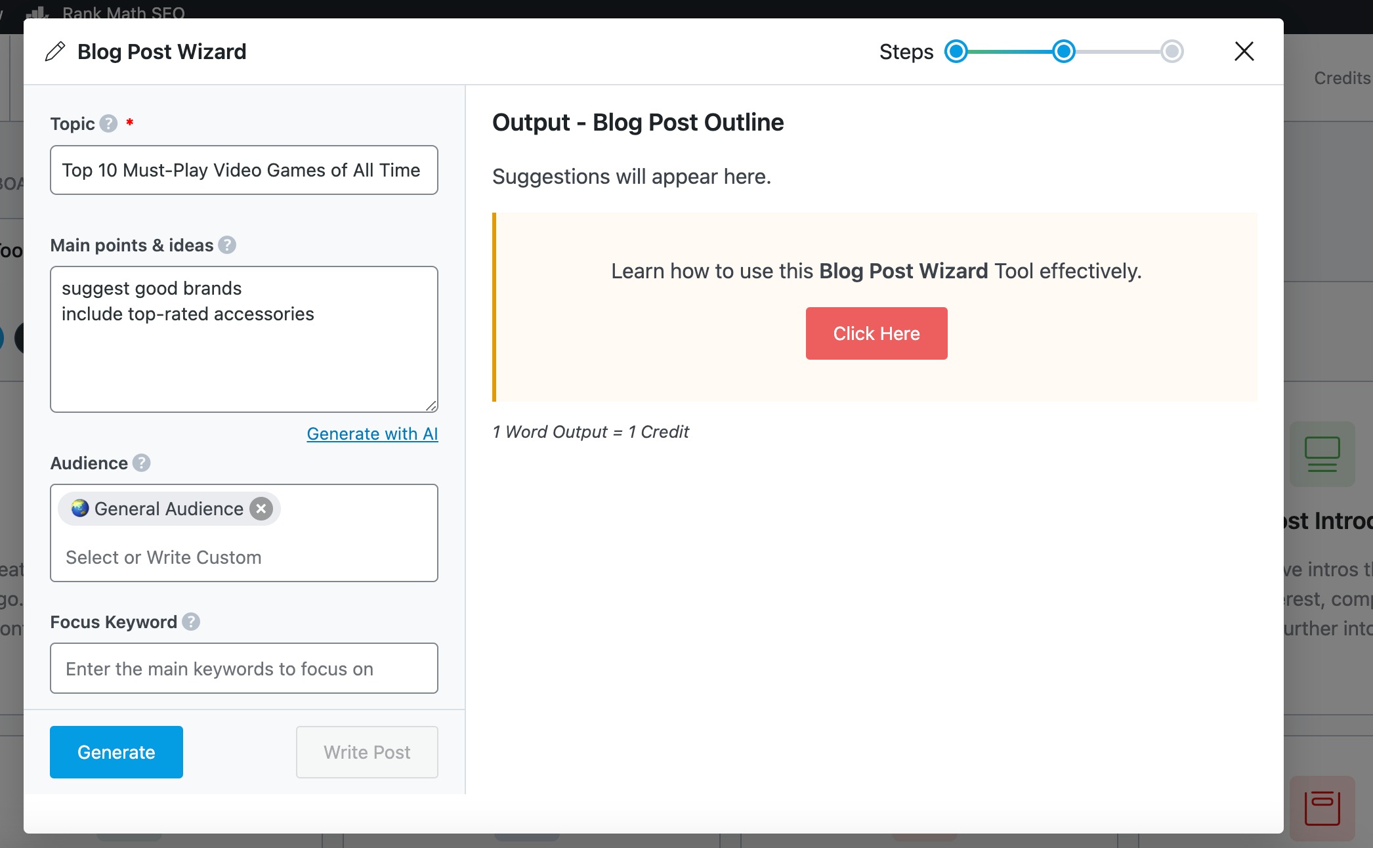
Task: Click the help icon next to Audience
Action: coord(140,463)
